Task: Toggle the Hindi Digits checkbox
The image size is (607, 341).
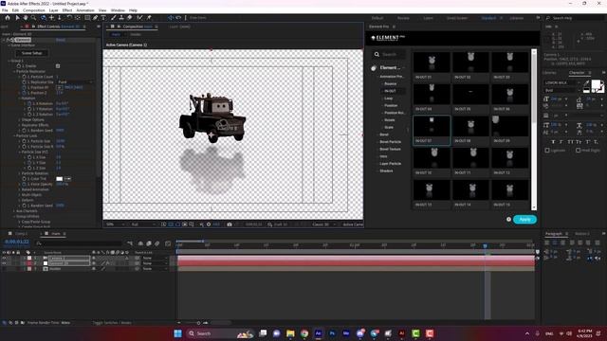Action: (578, 151)
